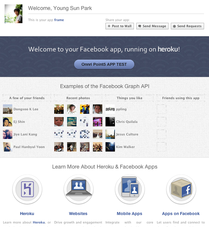Screen dimensions: 209x227
Task: Open Paul Hanbyul Yoon's friend avatar
Action: 8,147
